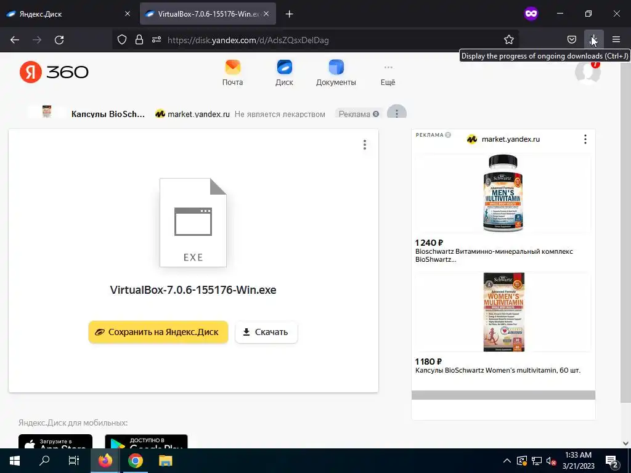This screenshot has width=631, height=473.
Task: Close the Яндекс.Диск tab
Action: 128,14
